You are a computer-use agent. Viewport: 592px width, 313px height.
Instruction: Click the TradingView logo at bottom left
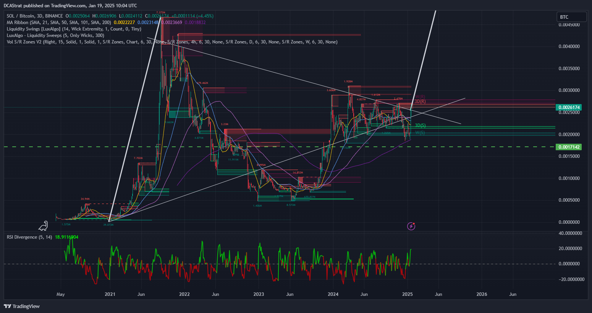click(22, 306)
